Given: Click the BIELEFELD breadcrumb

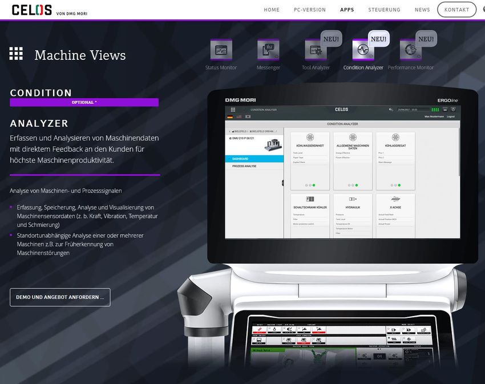Looking at the screenshot, I should (x=240, y=131).
